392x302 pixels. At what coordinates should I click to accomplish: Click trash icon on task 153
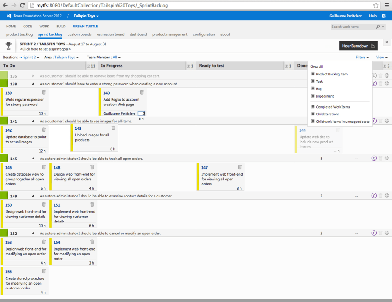(44, 241)
